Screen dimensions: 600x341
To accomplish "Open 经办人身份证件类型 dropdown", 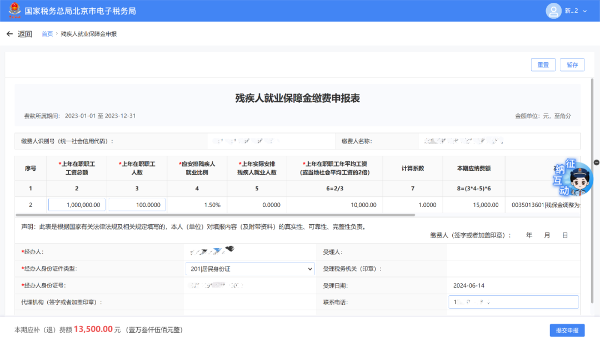I will [250, 269].
